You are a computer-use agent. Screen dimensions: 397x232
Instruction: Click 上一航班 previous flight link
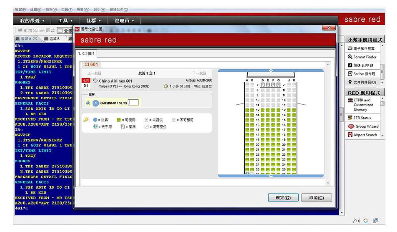click(94, 73)
